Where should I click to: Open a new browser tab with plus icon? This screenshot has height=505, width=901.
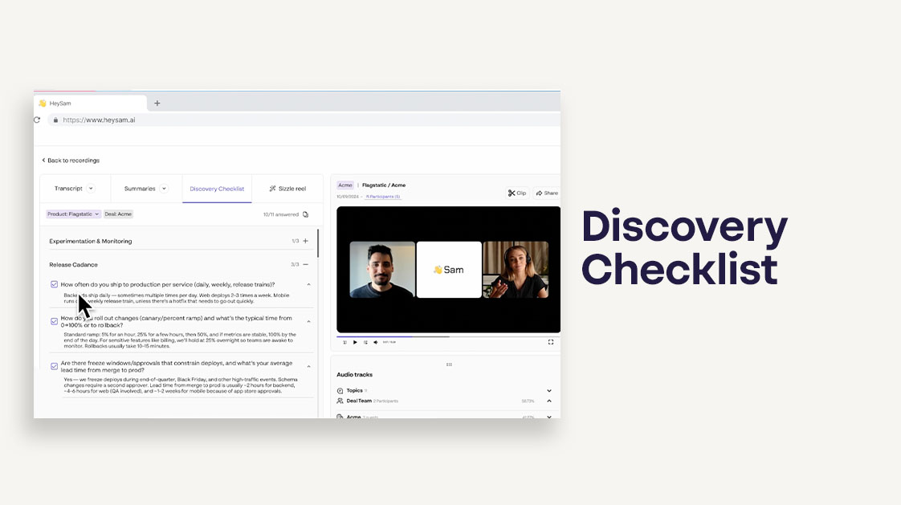point(157,104)
